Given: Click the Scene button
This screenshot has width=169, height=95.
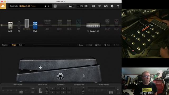Looking at the screenshot, I should tap(80, 45).
